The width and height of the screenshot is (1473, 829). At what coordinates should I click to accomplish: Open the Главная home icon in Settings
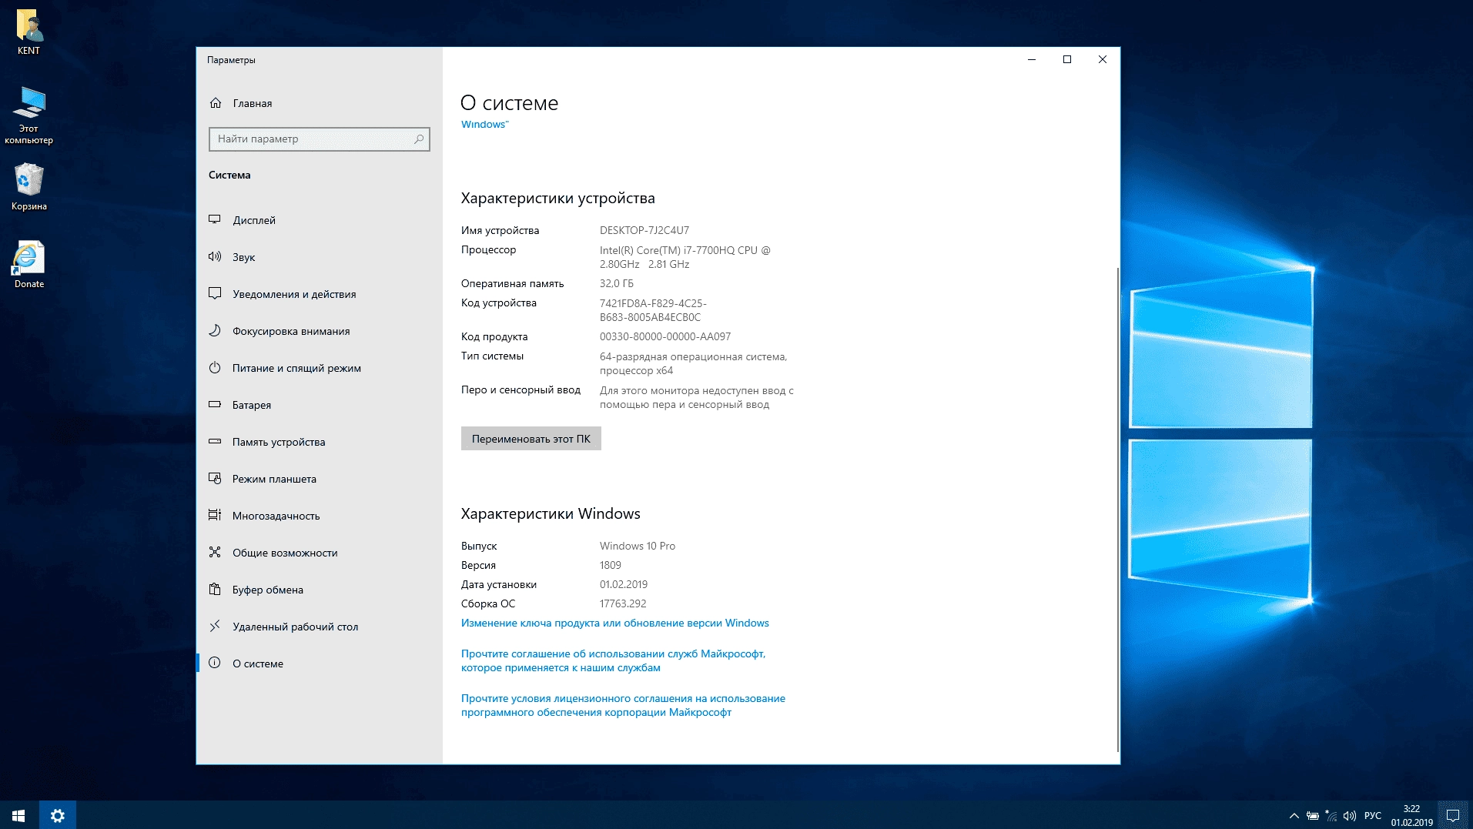coord(216,103)
